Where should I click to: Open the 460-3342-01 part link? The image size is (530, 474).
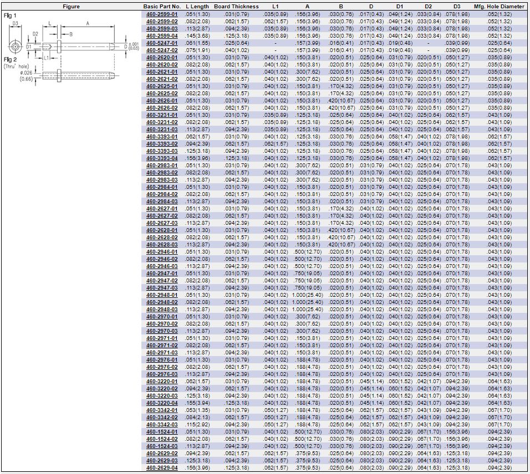(162, 410)
